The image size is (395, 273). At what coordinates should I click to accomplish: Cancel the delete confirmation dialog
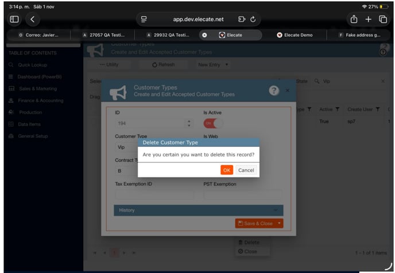[x=246, y=170]
